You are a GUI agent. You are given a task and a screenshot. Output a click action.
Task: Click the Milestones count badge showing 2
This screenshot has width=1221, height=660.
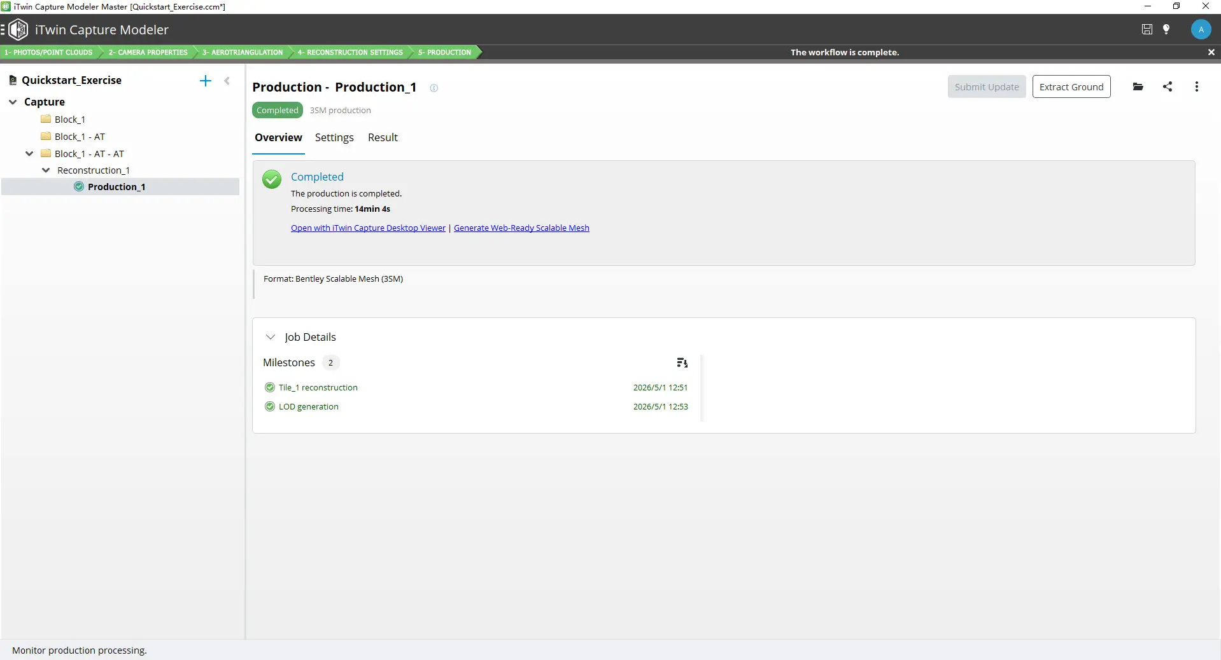pos(330,362)
